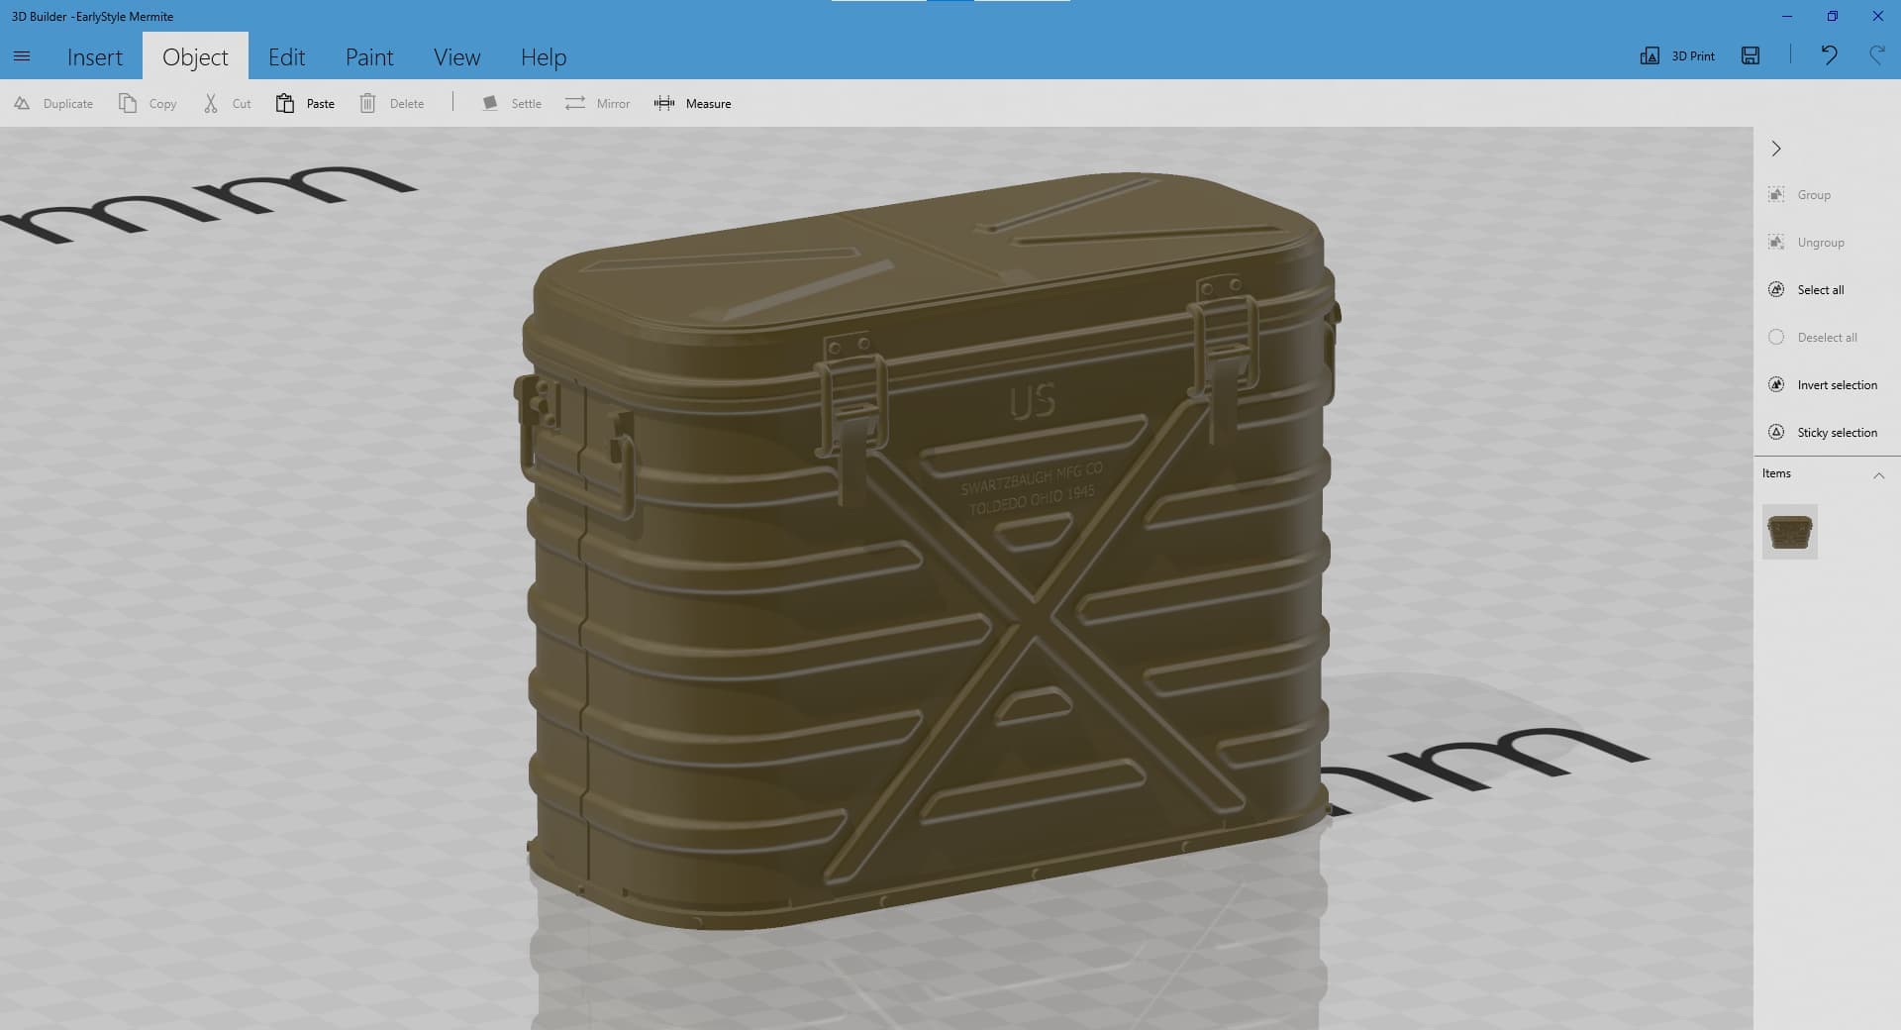This screenshot has width=1901, height=1030.
Task: Select the Measure tool
Action: (x=693, y=103)
